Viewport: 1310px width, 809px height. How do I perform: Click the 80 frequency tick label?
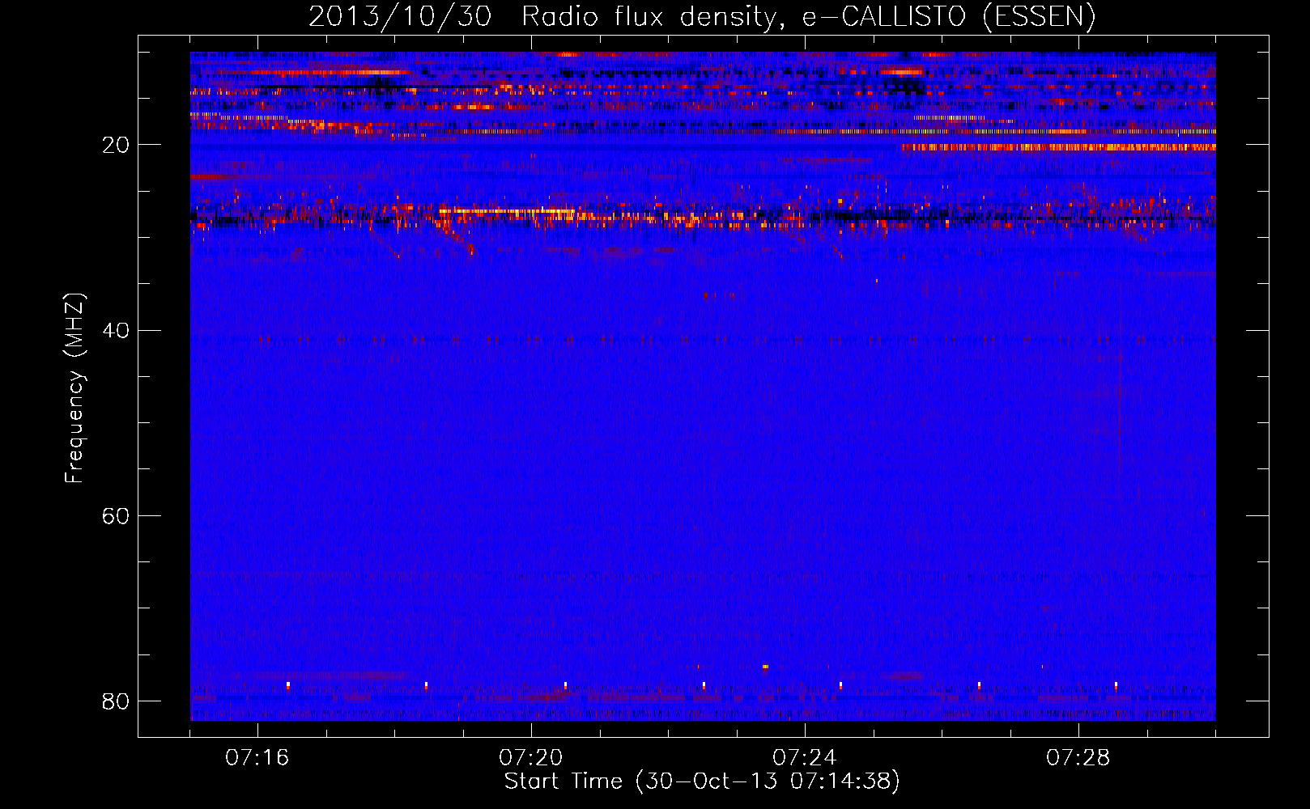(x=116, y=701)
